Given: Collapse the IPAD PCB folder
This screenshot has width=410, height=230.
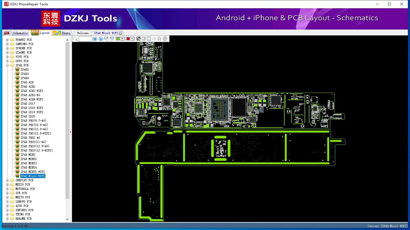Looking at the screenshot, I should click(x=7, y=65).
